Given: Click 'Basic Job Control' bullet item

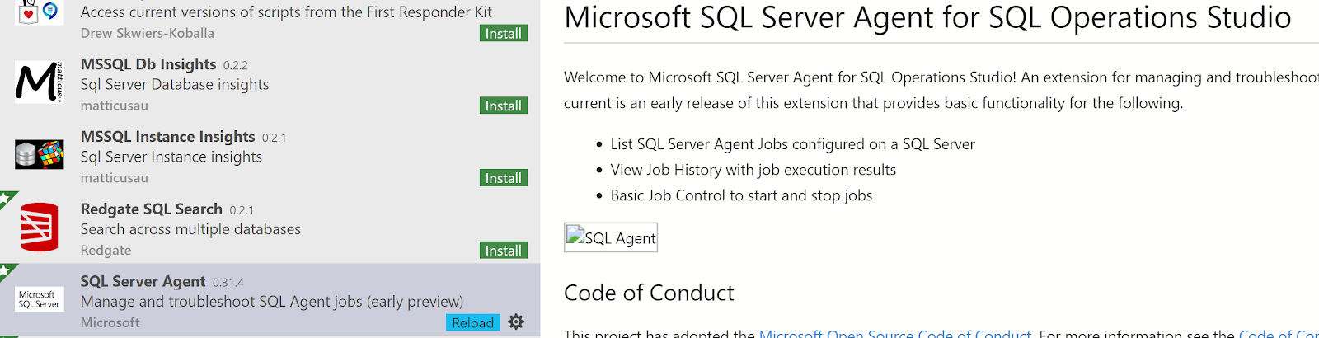Looking at the screenshot, I should pos(741,195).
